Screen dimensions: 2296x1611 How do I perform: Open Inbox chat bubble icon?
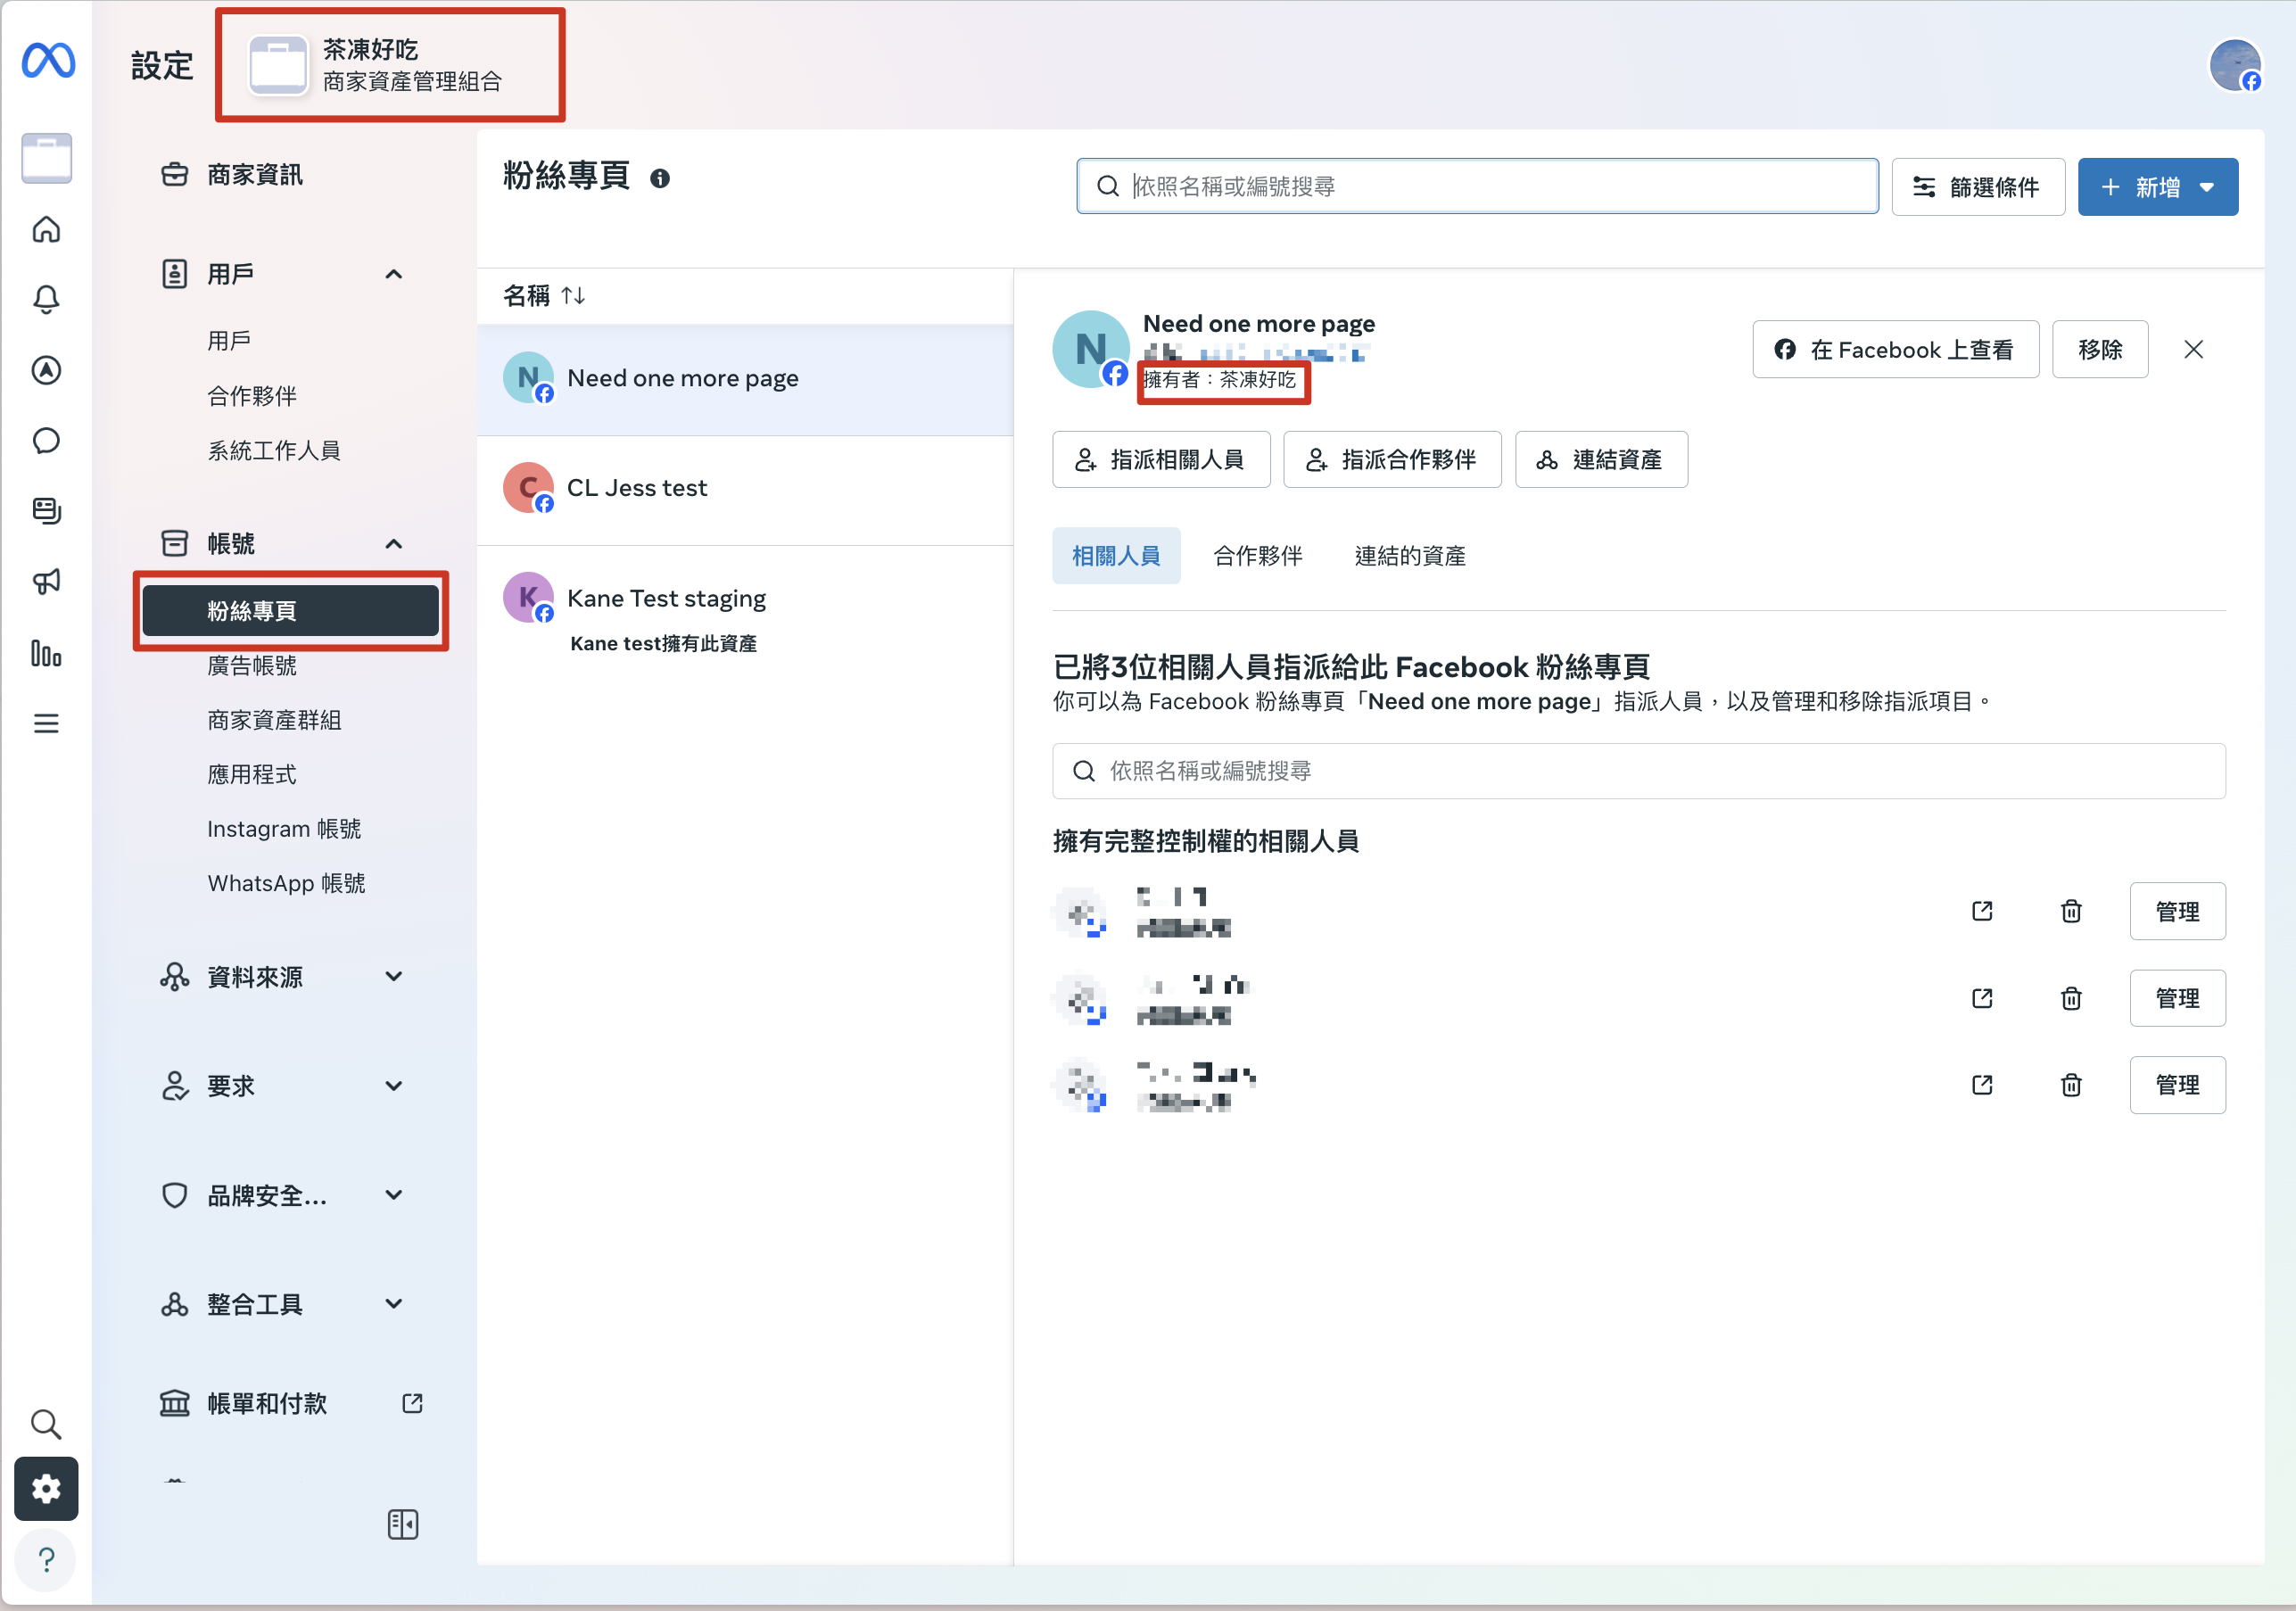pos(47,441)
